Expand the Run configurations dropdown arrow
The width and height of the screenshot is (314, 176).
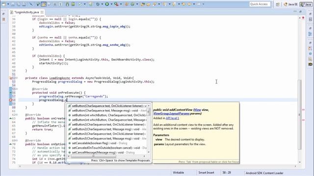[111, 4]
